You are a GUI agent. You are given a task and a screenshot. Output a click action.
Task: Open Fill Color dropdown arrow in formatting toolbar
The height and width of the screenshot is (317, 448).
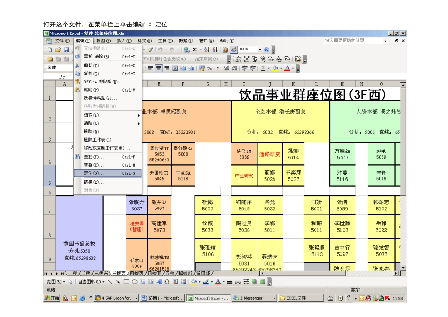(x=281, y=68)
